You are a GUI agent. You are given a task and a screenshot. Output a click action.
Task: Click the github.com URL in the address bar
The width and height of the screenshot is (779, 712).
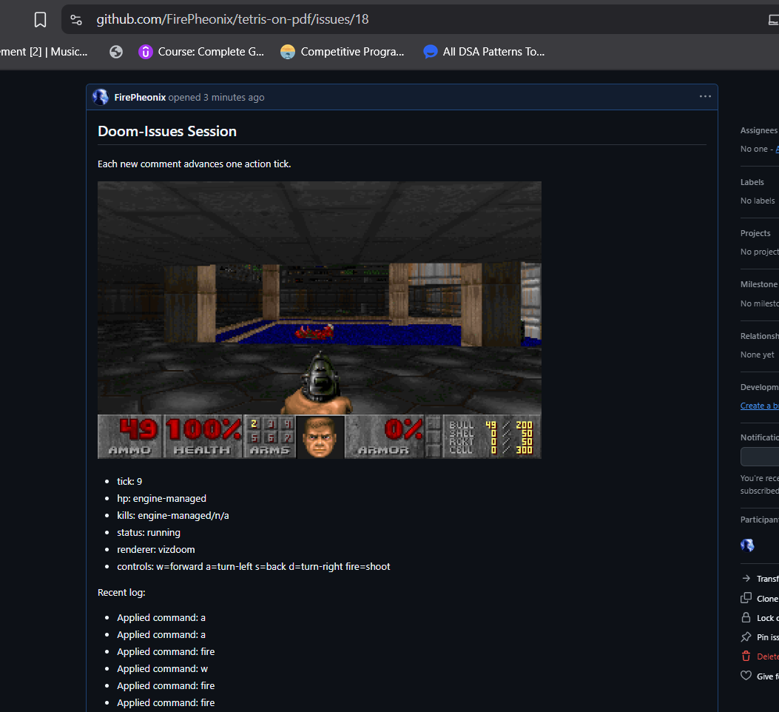[232, 19]
